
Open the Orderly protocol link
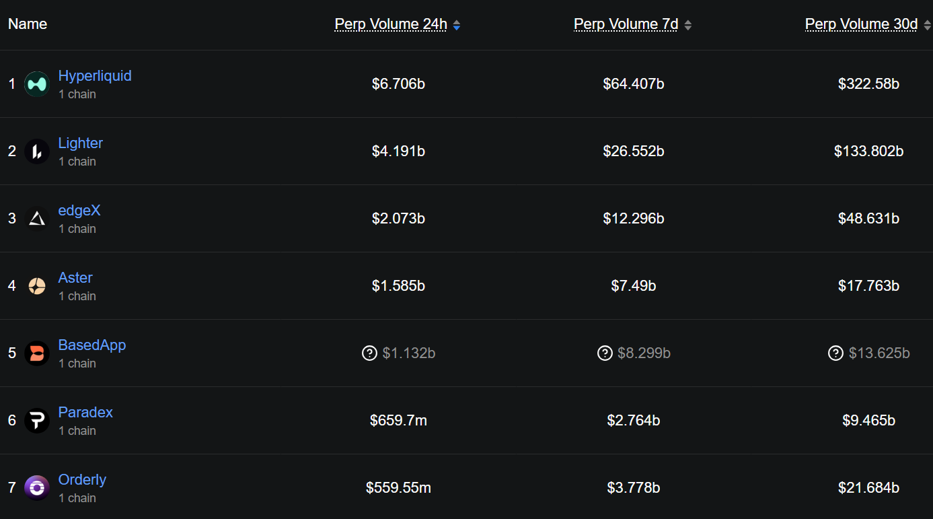[82, 479]
